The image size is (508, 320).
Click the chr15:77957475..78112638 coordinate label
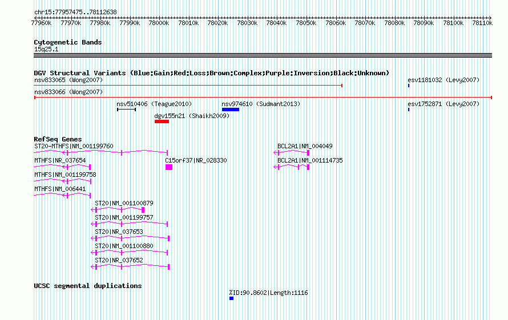point(75,12)
